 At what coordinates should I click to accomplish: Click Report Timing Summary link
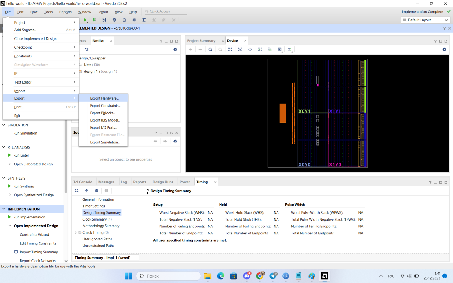39,252
